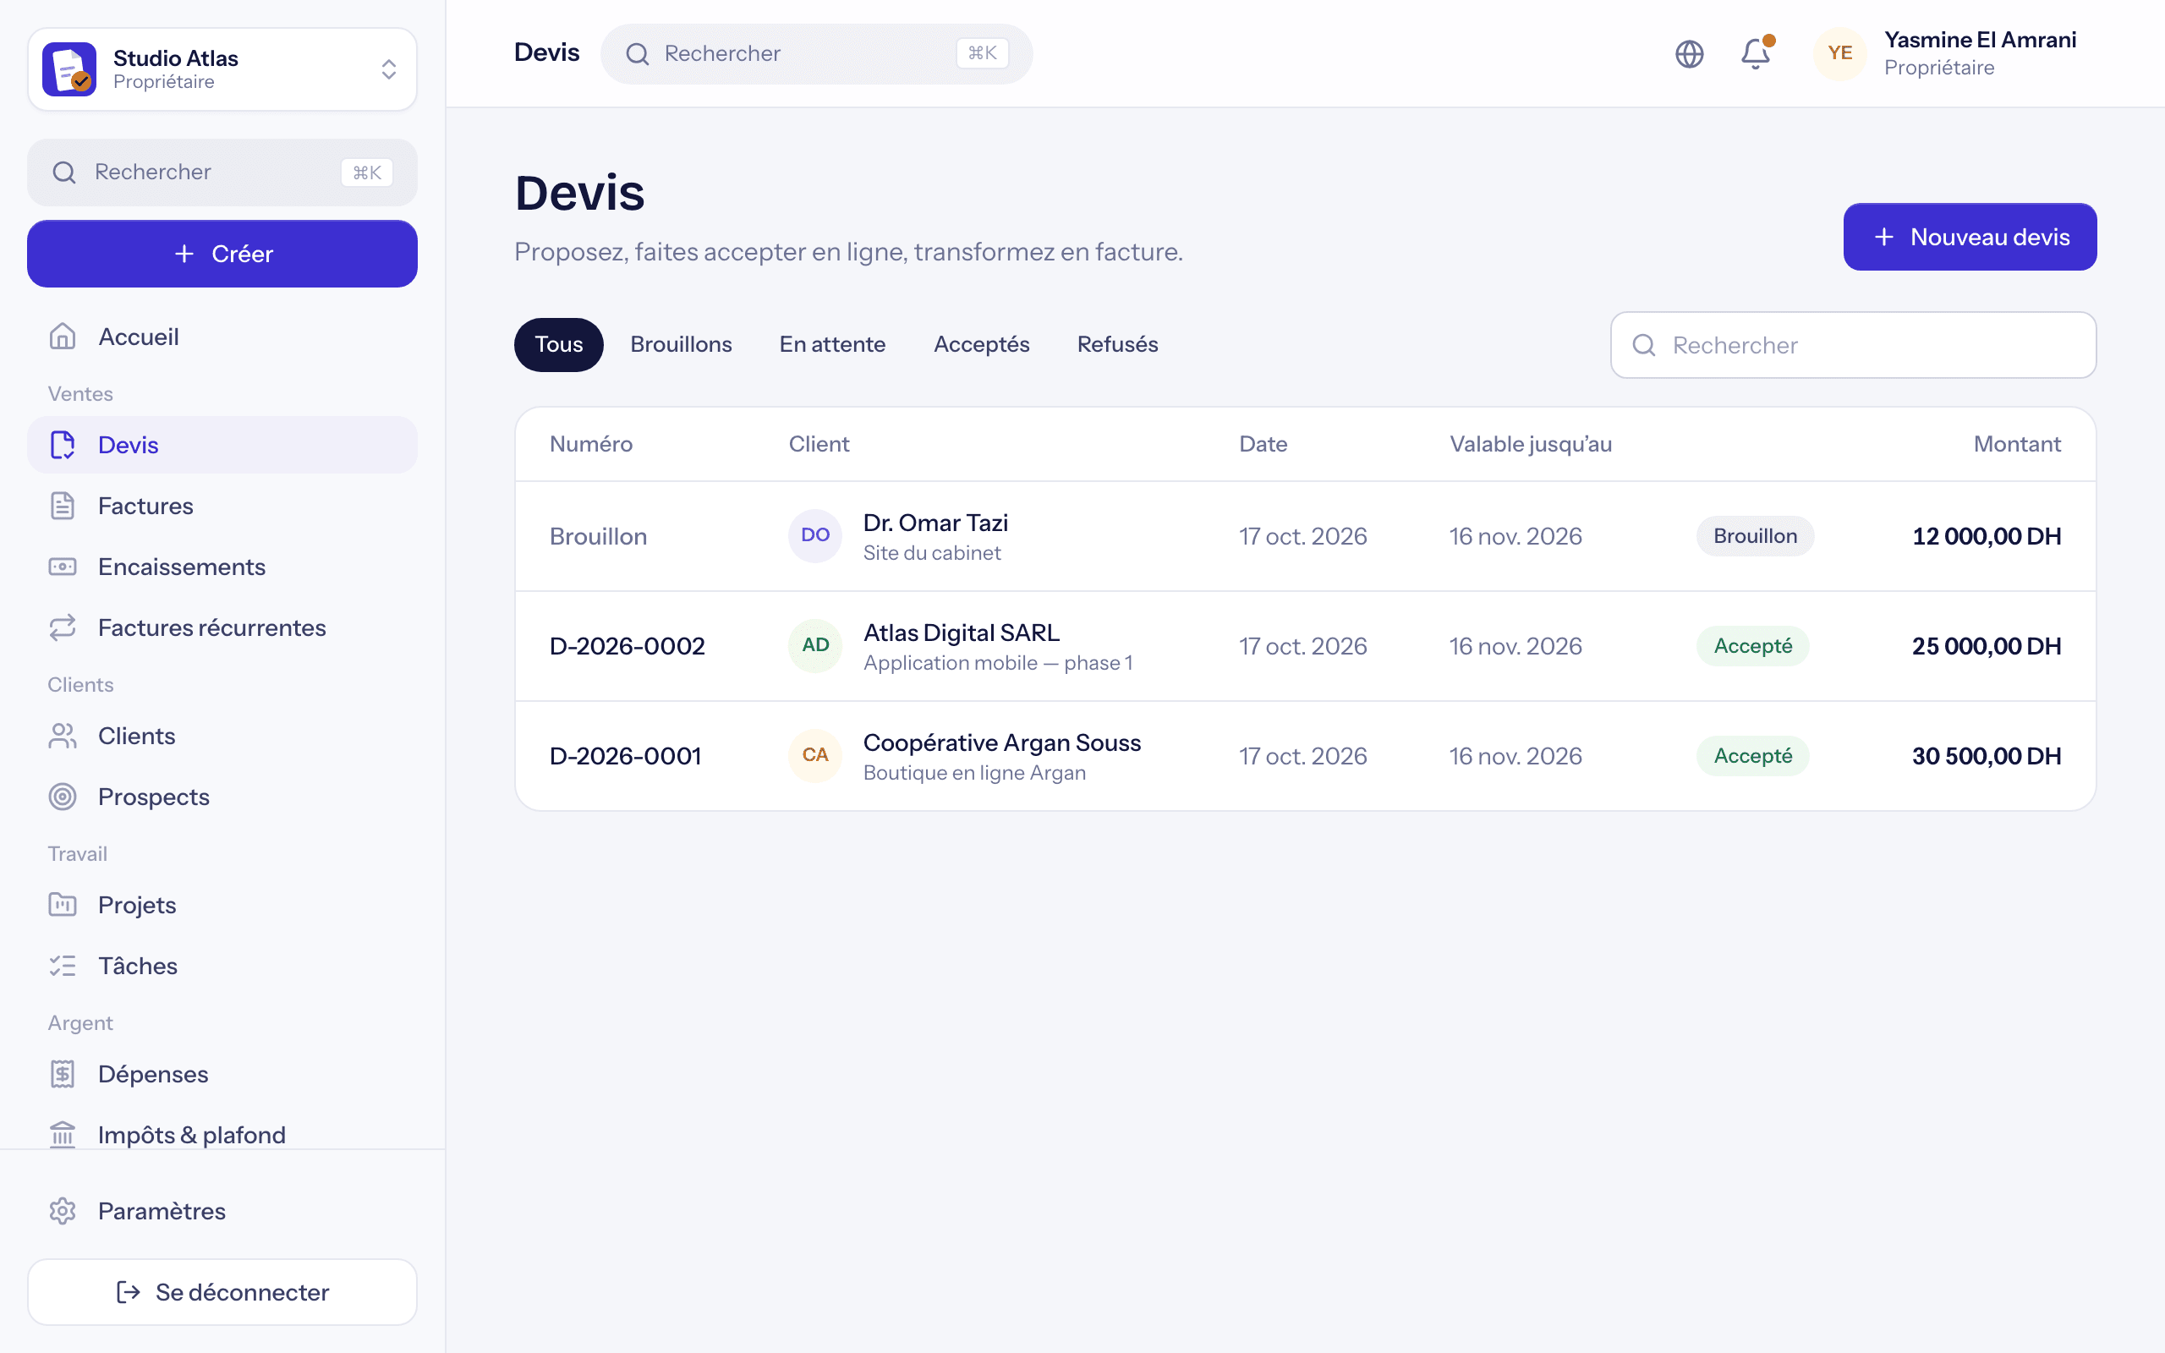This screenshot has width=2165, height=1353.
Task: Switch to the Refusés tab
Action: click(x=1117, y=344)
